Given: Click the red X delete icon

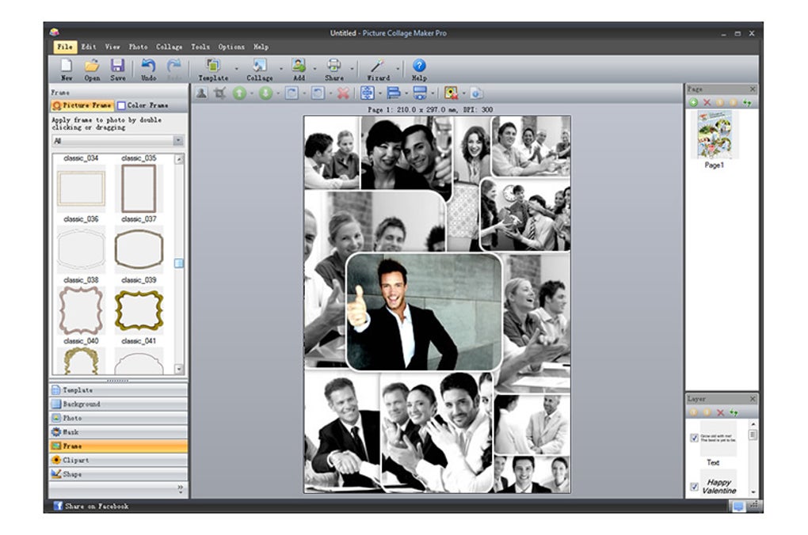Looking at the screenshot, I should 342,93.
